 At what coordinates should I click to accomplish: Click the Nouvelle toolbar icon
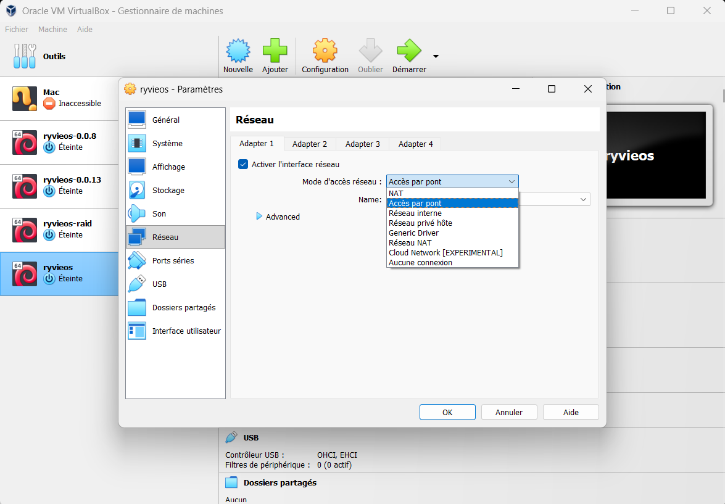point(238,51)
